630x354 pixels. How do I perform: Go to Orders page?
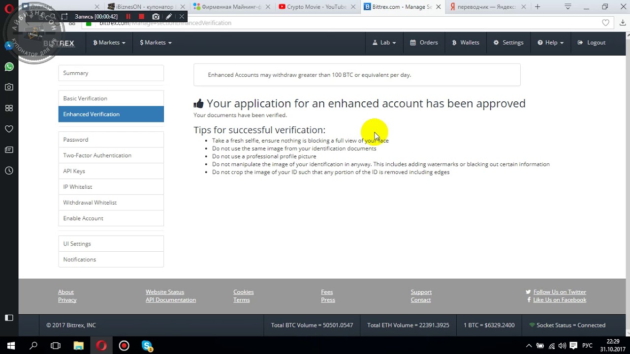[424, 43]
